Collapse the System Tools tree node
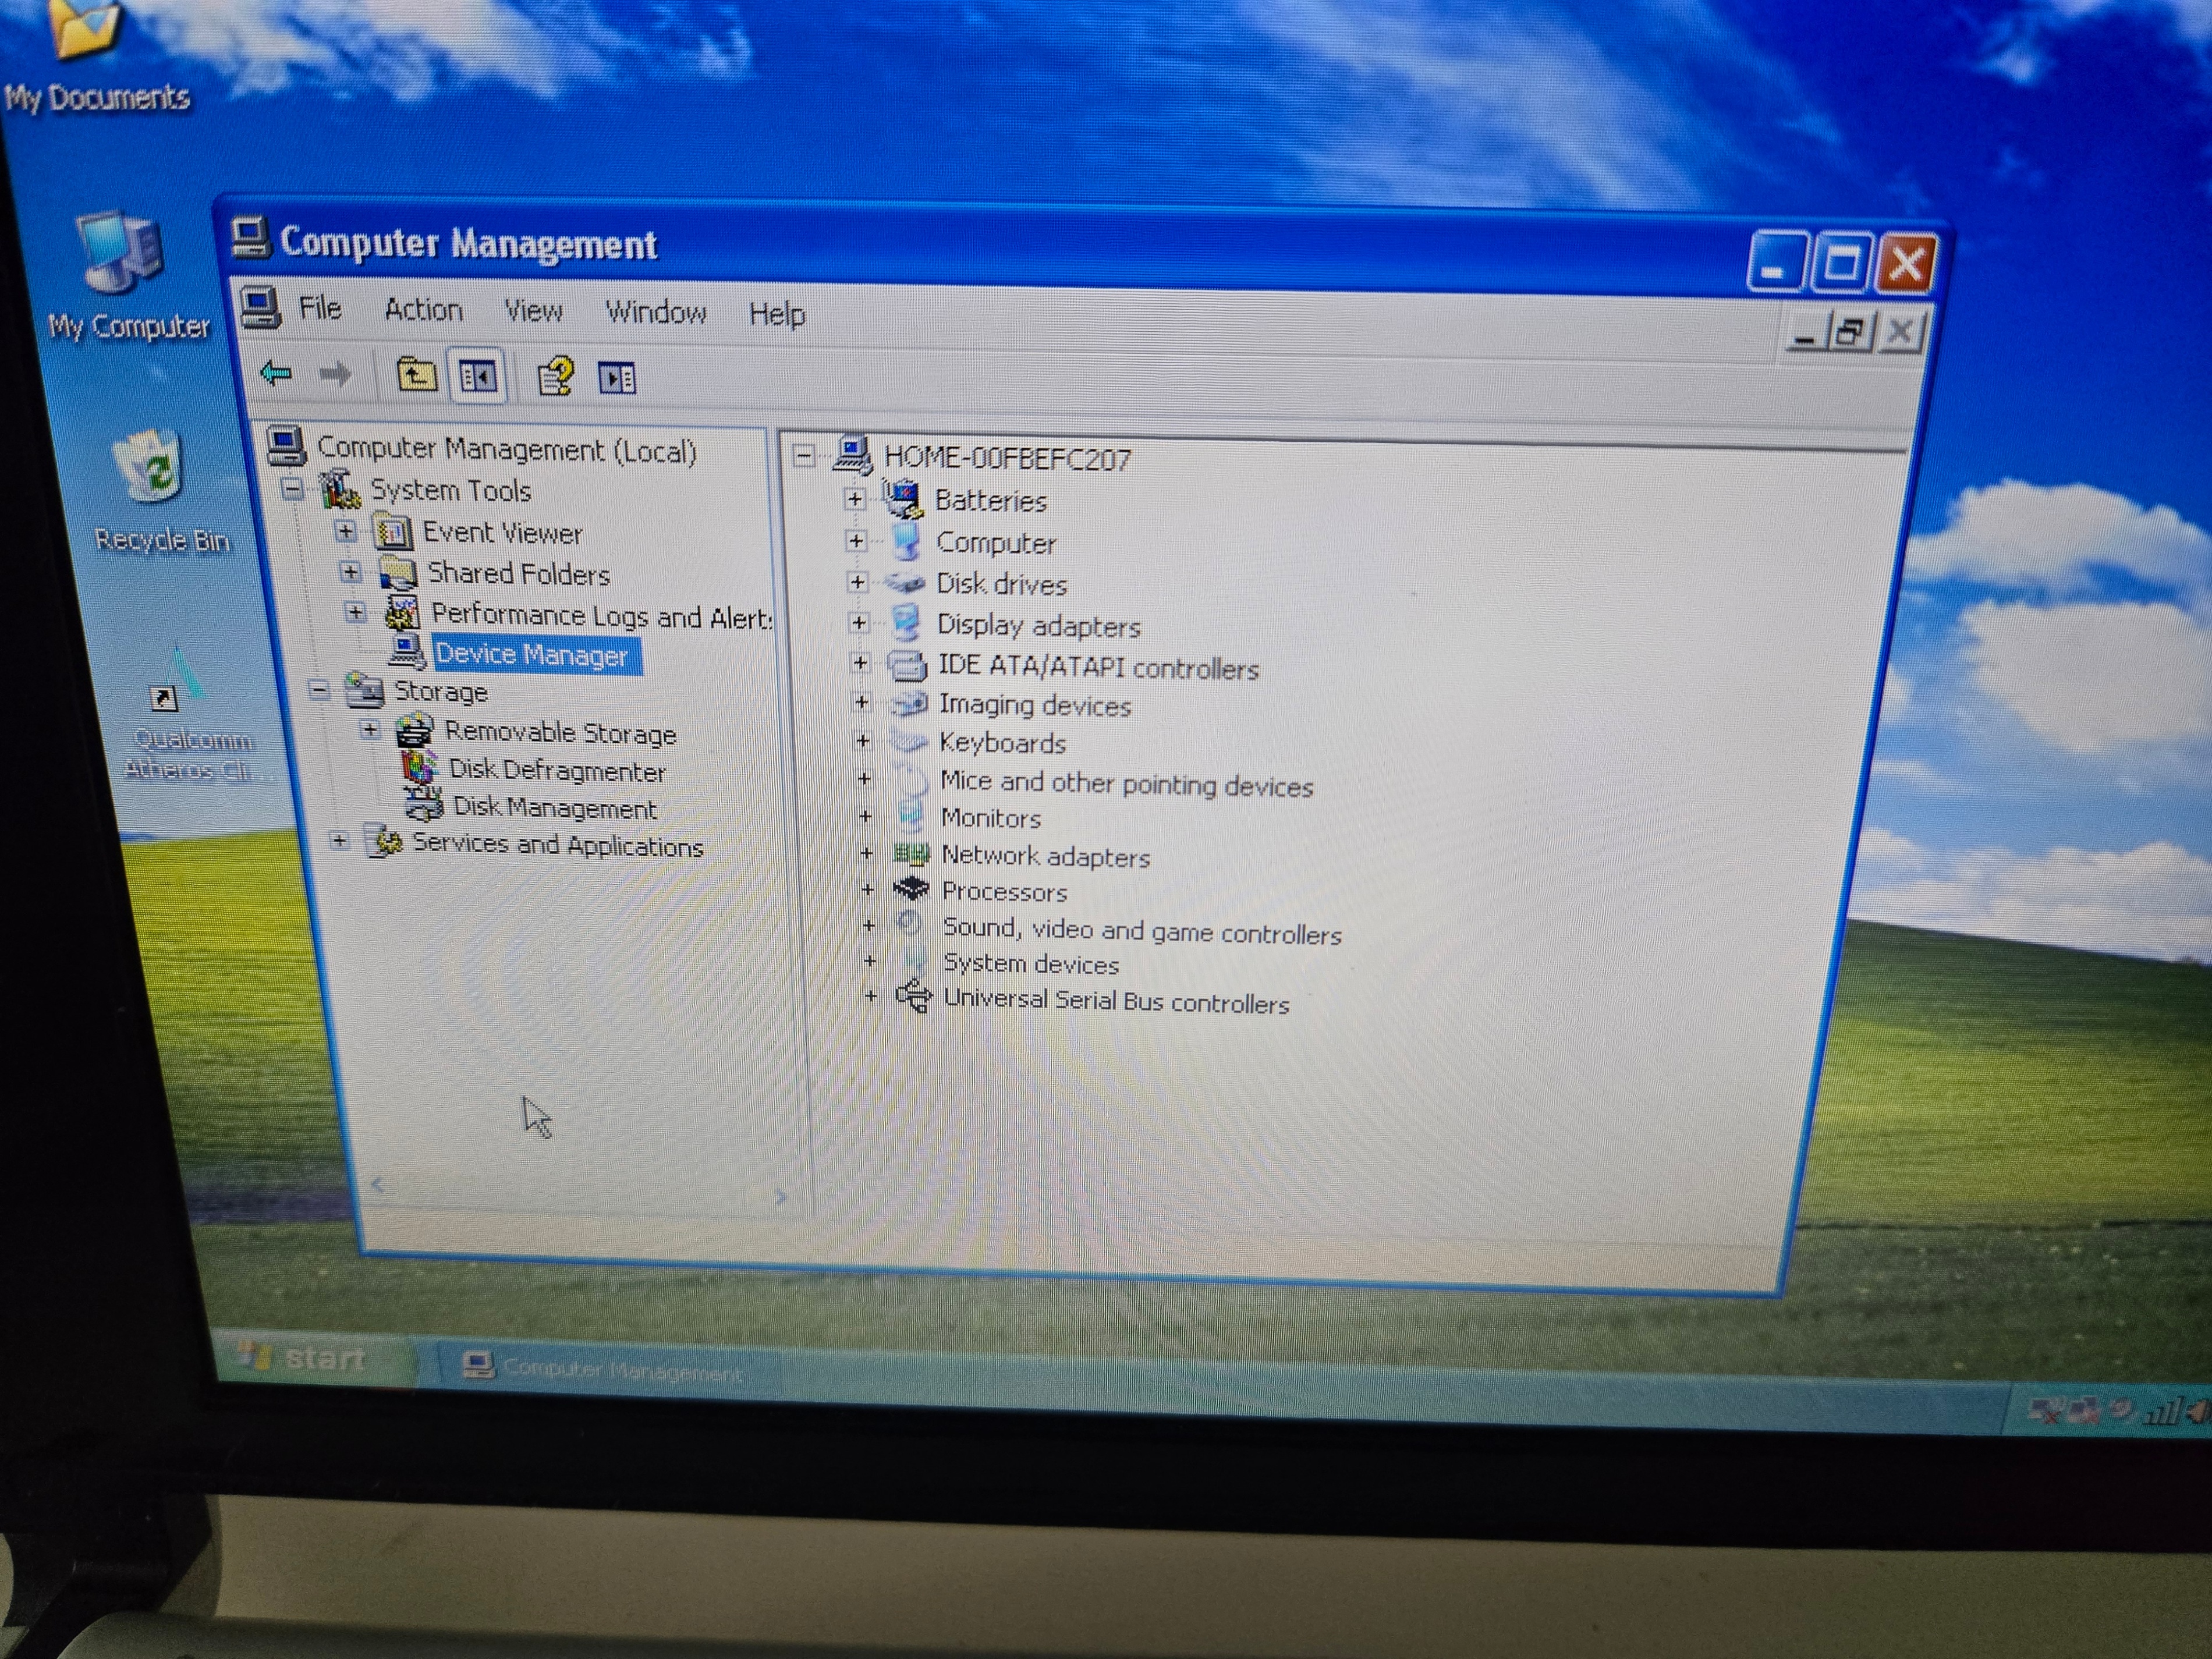This screenshot has height=1659, width=2212. [293, 489]
